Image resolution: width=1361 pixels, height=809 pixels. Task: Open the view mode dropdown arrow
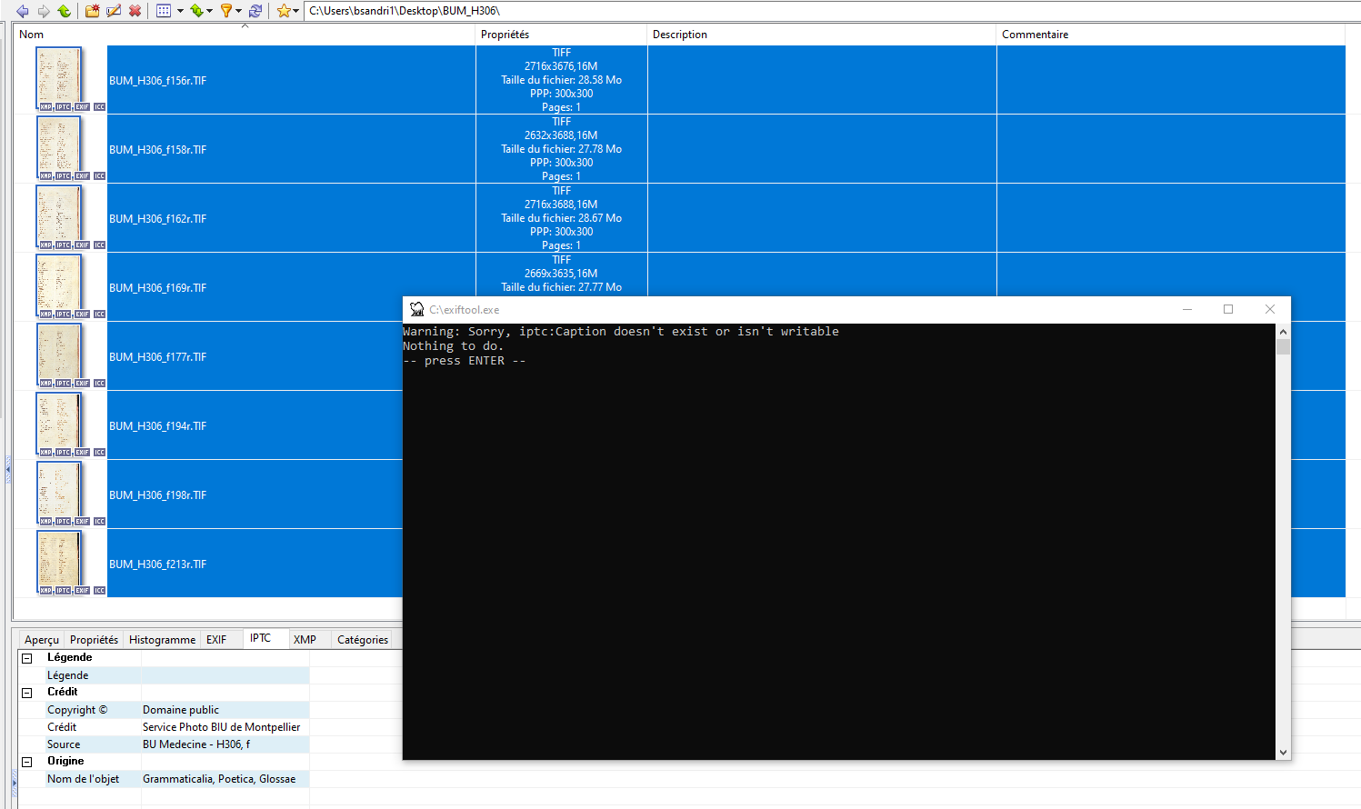(x=180, y=11)
